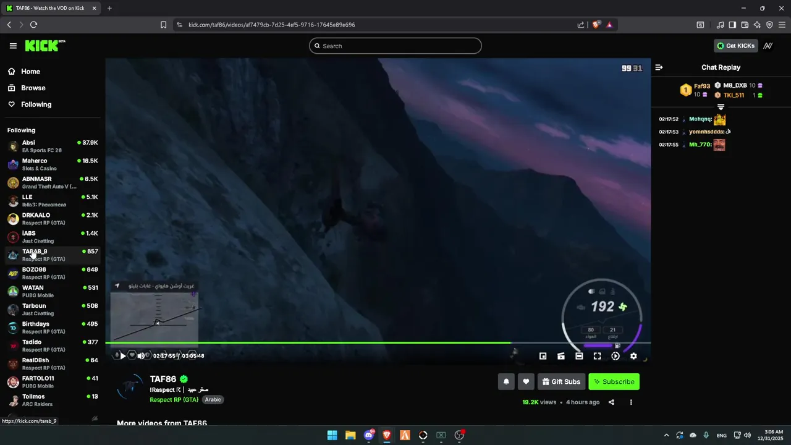Click the Gift Subs button
This screenshot has height=445, width=791.
[x=562, y=382]
